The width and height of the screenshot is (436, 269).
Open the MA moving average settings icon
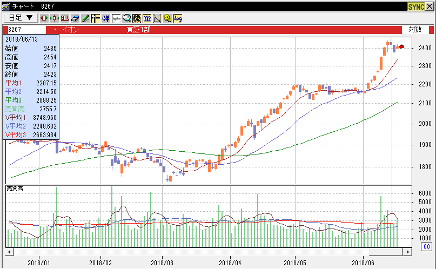[147, 18]
